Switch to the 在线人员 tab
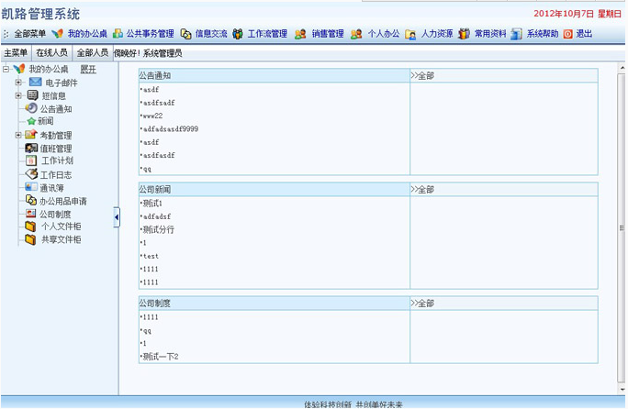The height and width of the screenshot is (409, 628). 52,53
